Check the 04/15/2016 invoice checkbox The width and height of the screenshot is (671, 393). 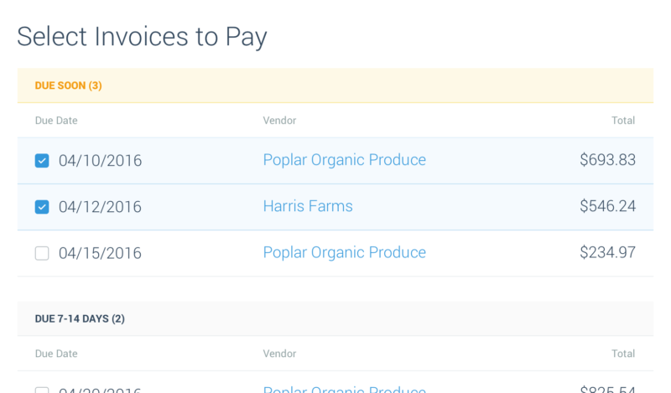pyautogui.click(x=42, y=253)
